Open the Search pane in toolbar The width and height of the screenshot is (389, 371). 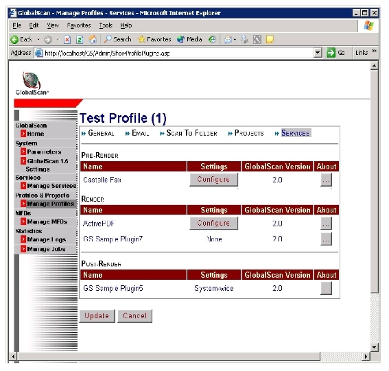pos(117,39)
